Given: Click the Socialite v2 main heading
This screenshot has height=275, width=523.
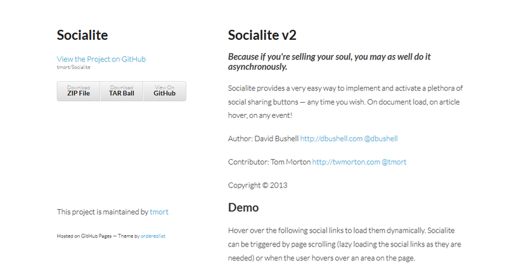Looking at the screenshot, I should (262, 35).
